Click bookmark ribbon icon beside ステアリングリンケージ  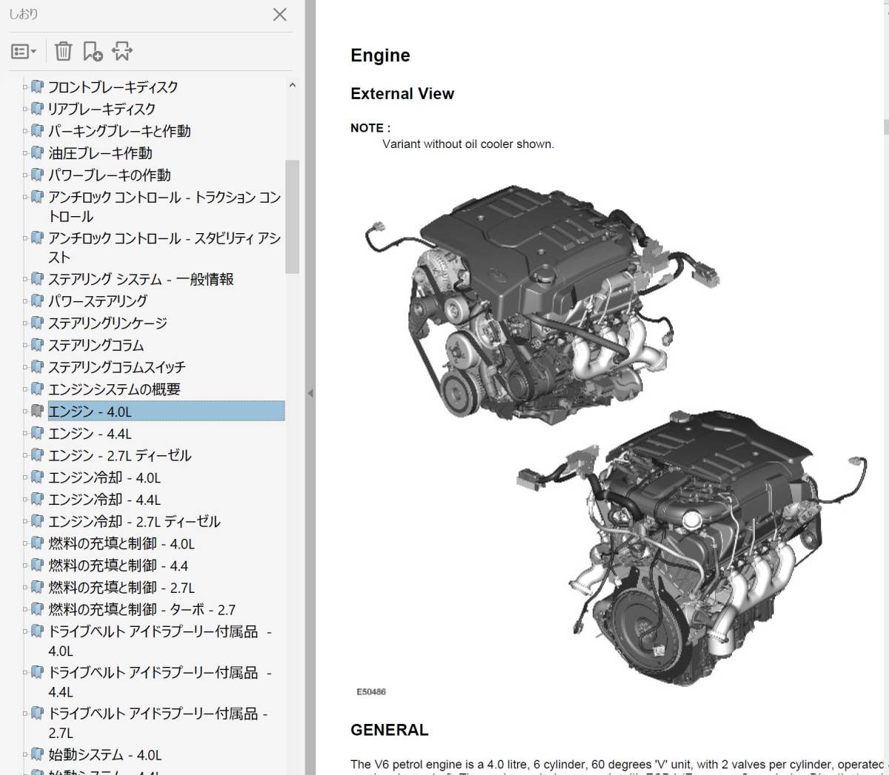click(x=37, y=323)
